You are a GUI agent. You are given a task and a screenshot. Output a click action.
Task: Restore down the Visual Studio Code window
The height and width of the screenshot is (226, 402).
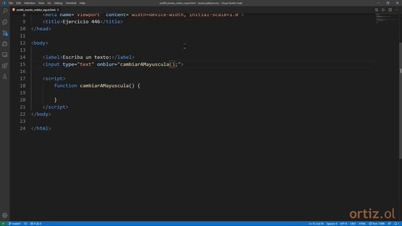point(388,3)
